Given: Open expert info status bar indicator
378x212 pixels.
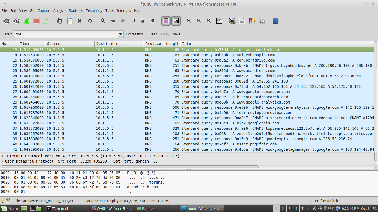Looking at the screenshot, I should 2,201.
